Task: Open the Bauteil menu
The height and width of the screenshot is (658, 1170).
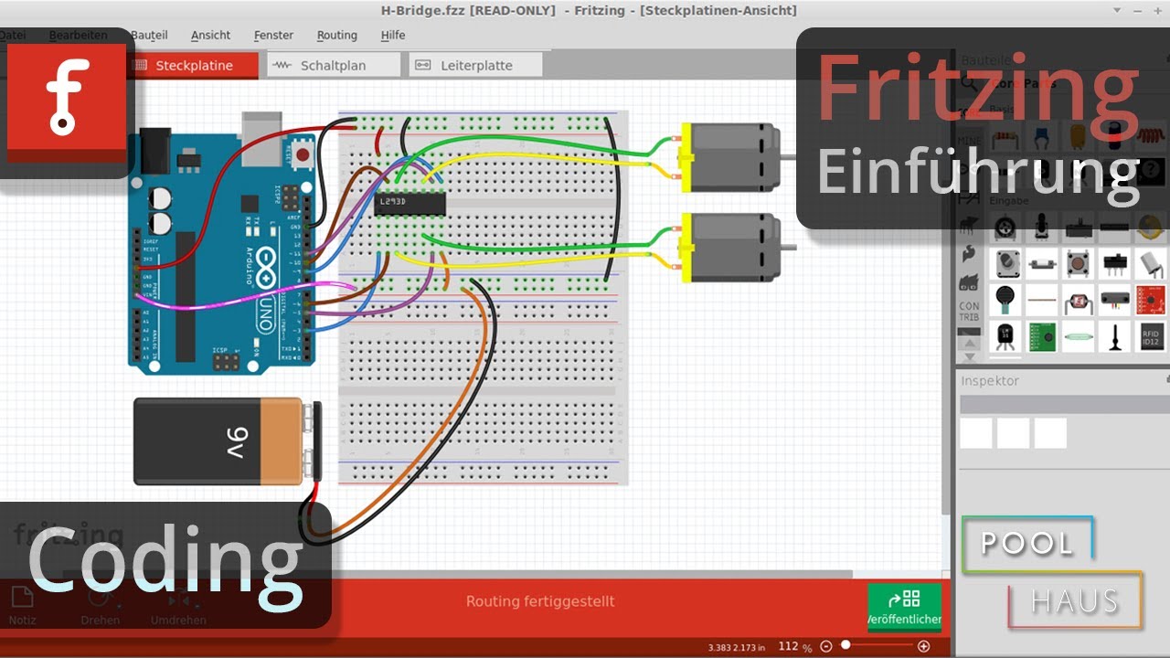Action: point(149,35)
